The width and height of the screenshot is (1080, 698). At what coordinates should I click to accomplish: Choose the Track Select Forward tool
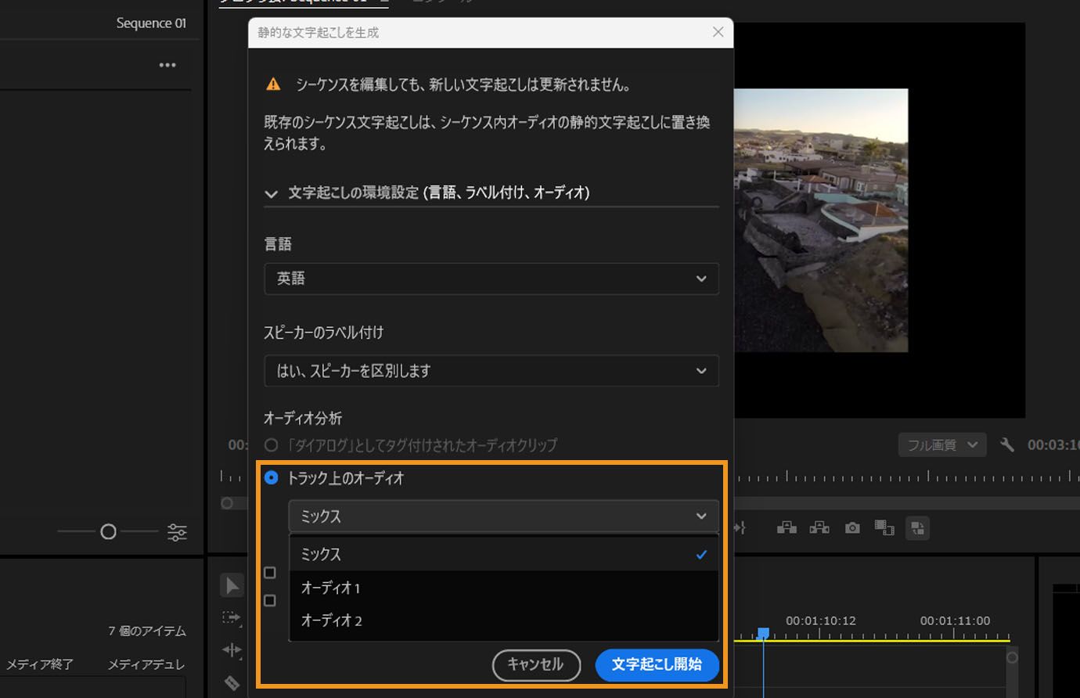(232, 618)
